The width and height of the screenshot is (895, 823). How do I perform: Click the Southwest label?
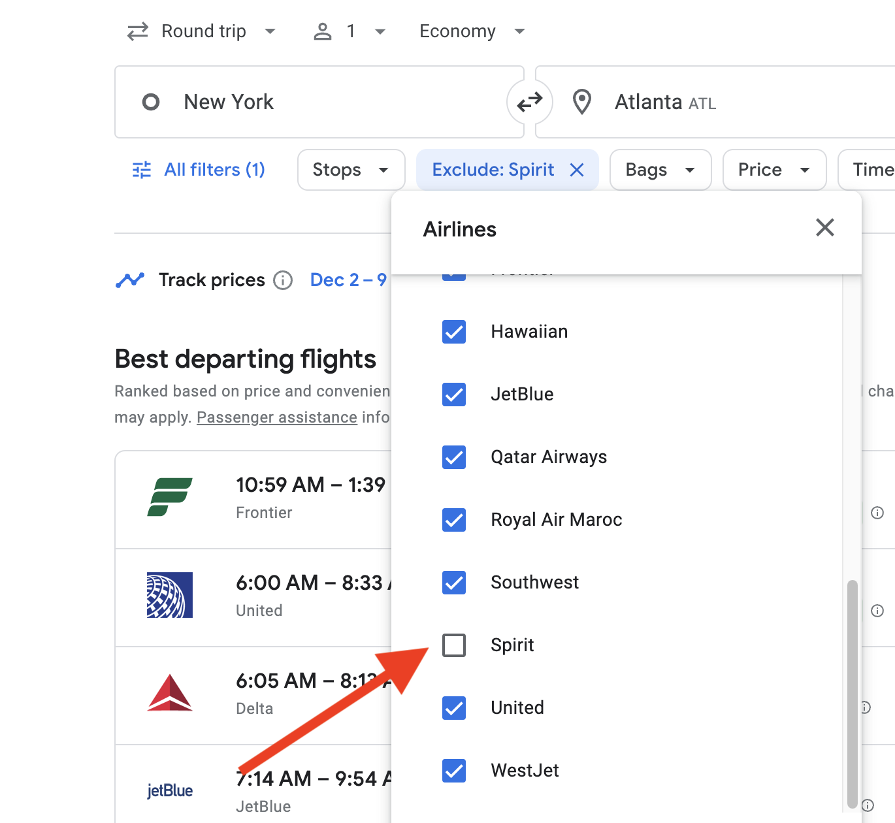coord(535,583)
